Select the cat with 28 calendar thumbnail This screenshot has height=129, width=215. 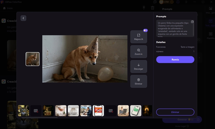click(x=48, y=110)
